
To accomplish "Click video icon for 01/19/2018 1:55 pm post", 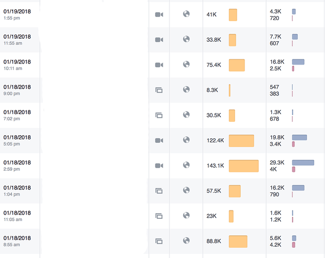I will click(159, 14).
